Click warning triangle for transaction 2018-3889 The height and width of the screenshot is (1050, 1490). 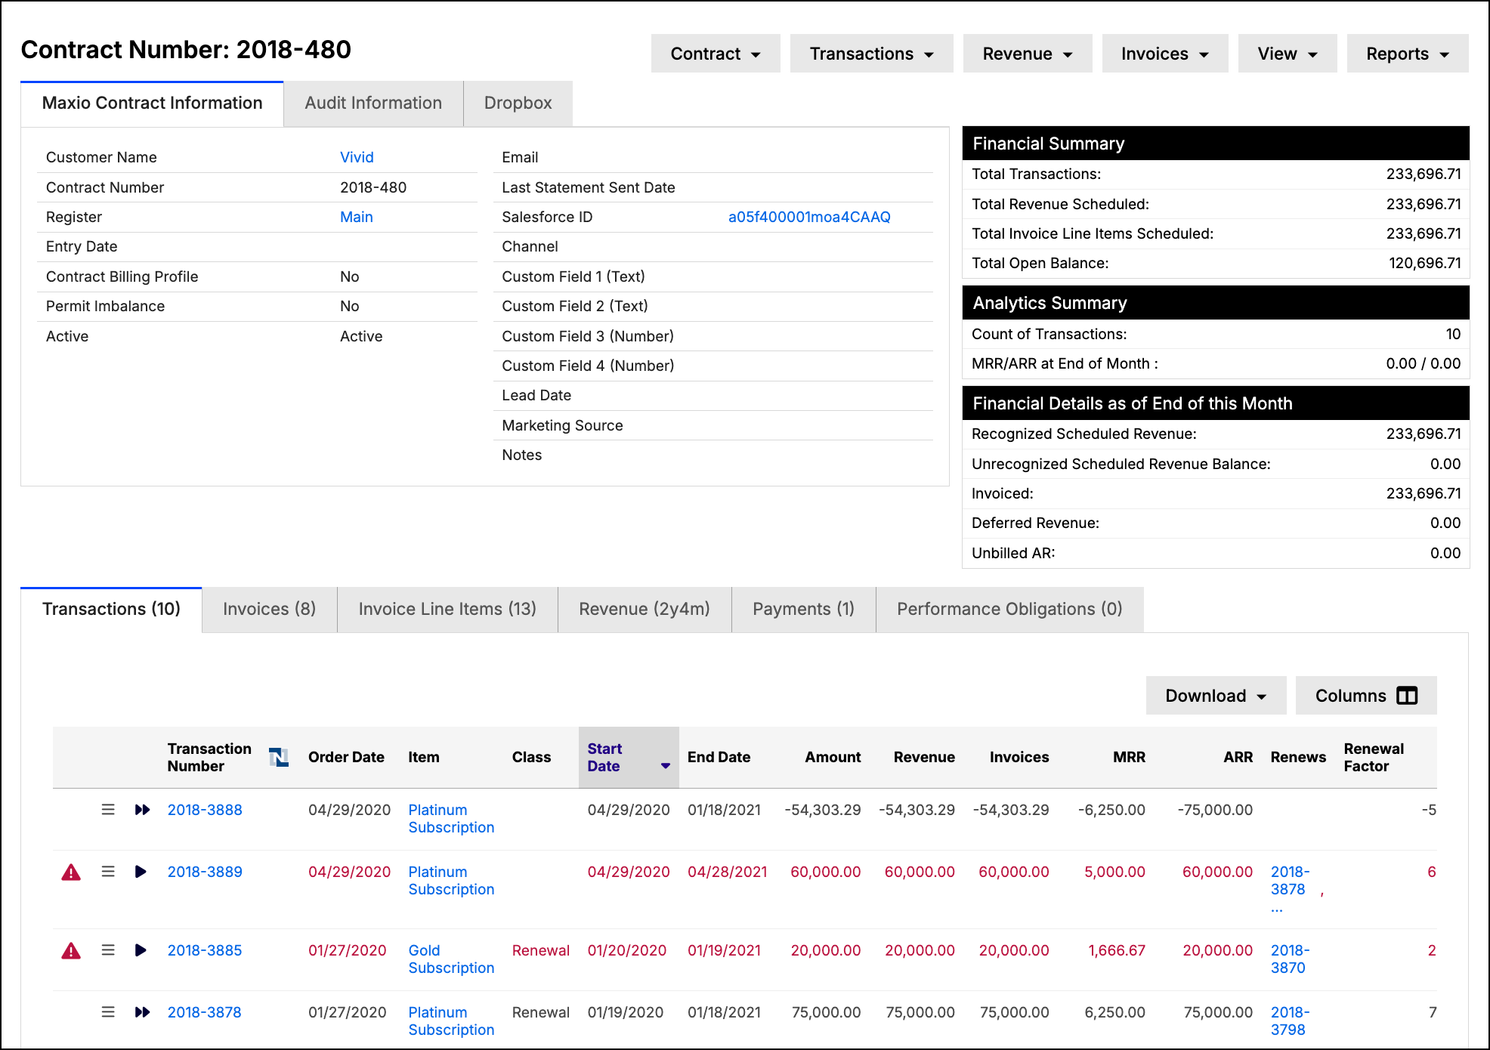click(x=71, y=872)
